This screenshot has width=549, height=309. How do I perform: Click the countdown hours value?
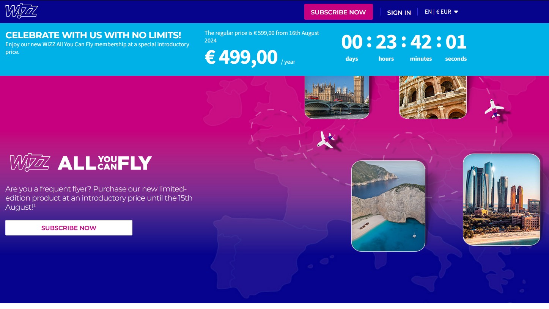pos(386,42)
